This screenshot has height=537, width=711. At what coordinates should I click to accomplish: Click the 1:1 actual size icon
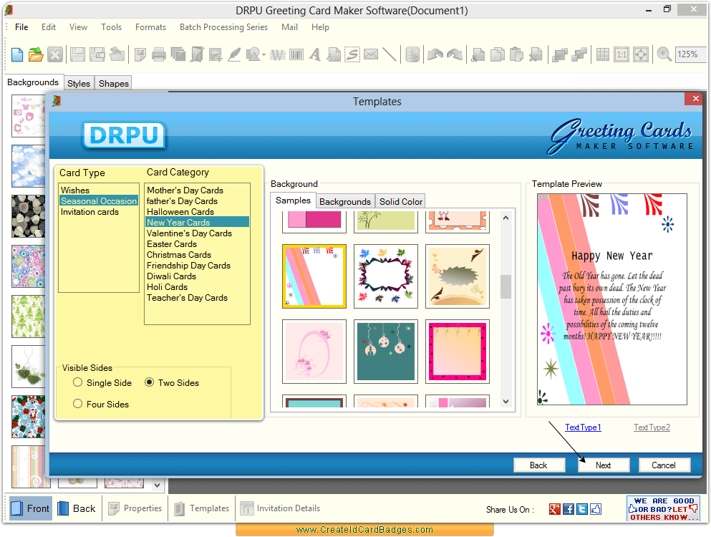click(x=621, y=55)
